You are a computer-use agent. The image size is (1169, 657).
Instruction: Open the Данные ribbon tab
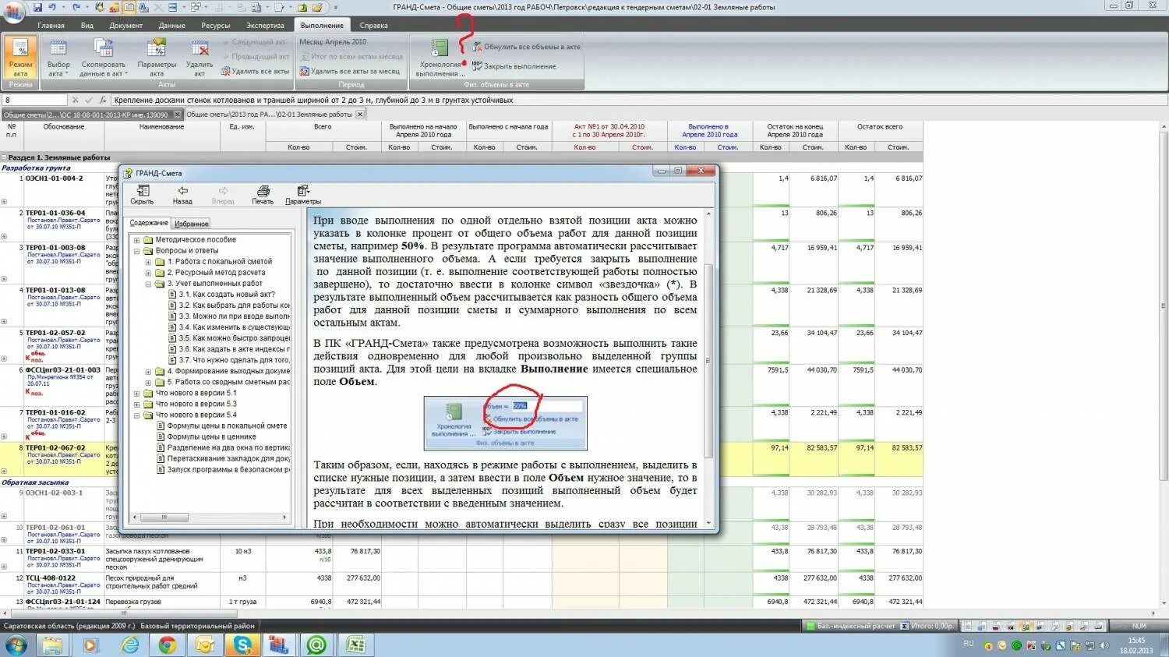pyautogui.click(x=171, y=25)
